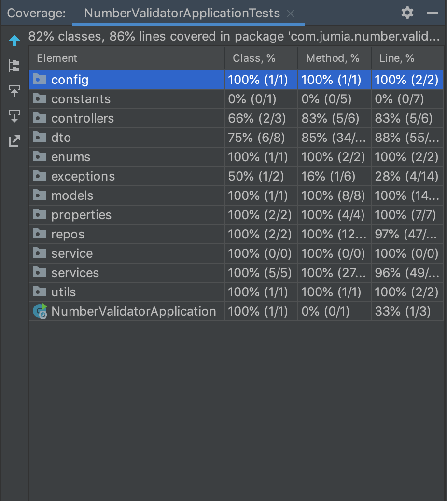Click the repos folder icon
The image size is (447, 501).
[40, 233]
